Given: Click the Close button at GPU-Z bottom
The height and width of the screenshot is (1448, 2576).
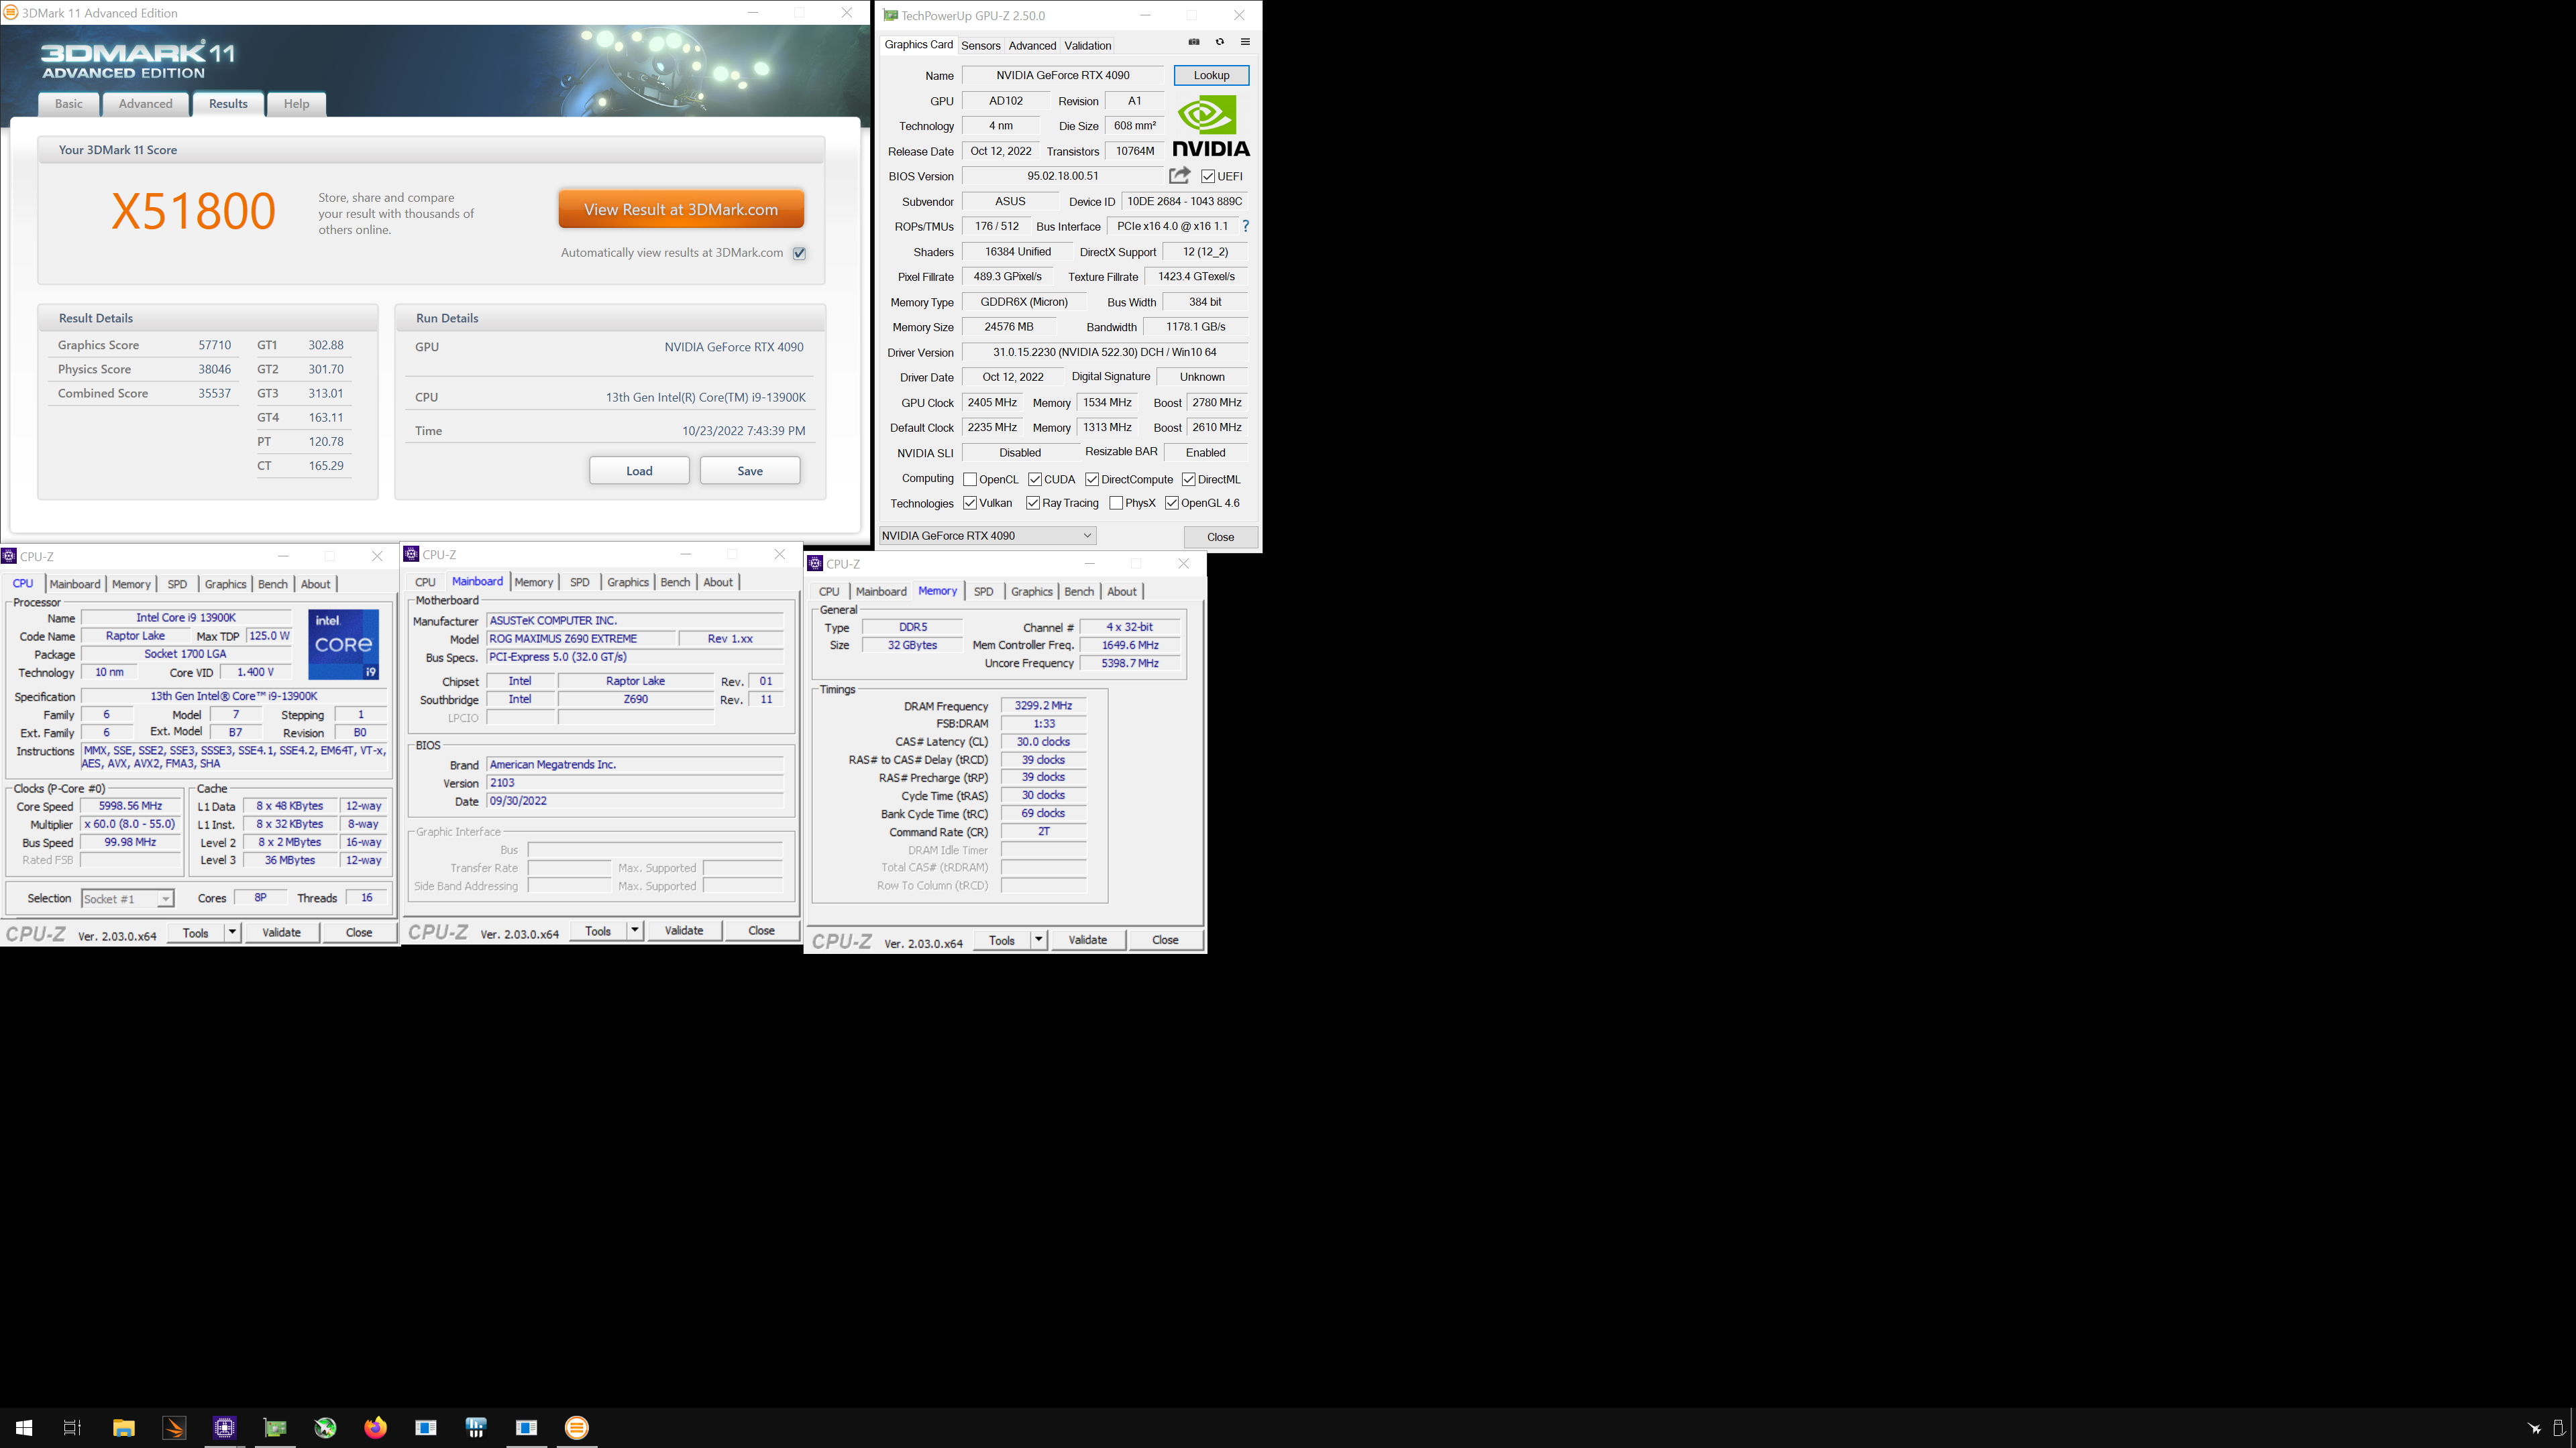Looking at the screenshot, I should (1220, 536).
